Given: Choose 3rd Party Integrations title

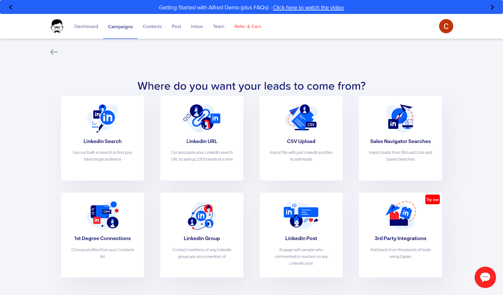Looking at the screenshot, I should [401, 238].
